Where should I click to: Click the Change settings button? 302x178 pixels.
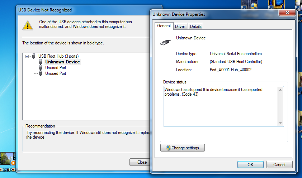point(183,148)
